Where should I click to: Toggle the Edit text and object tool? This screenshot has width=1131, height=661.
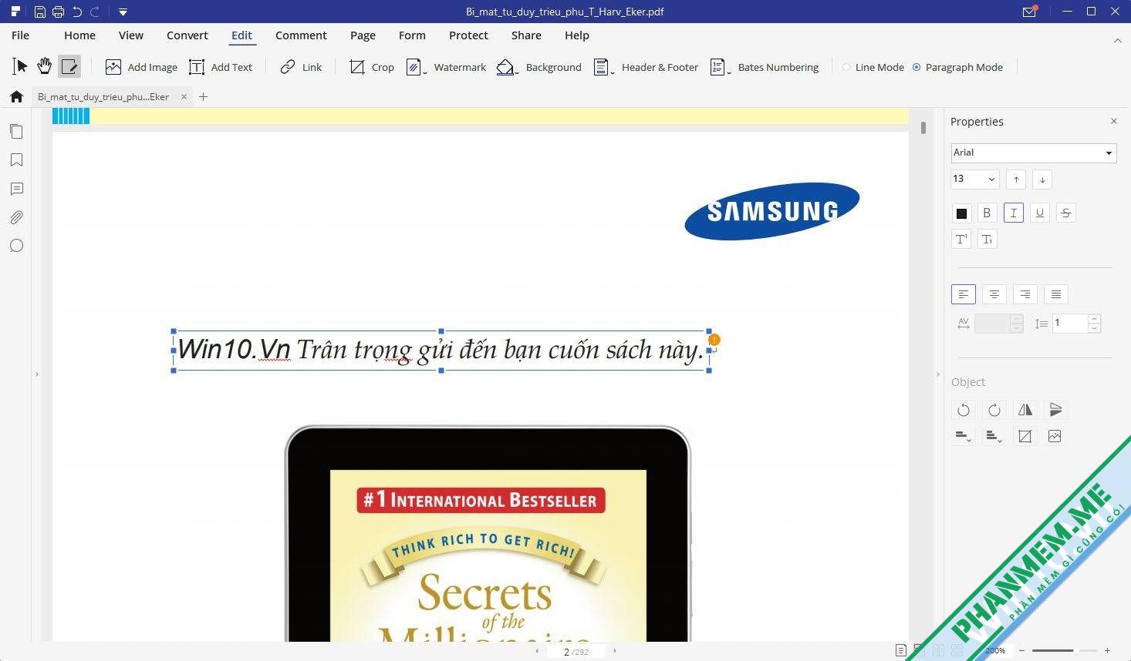69,67
